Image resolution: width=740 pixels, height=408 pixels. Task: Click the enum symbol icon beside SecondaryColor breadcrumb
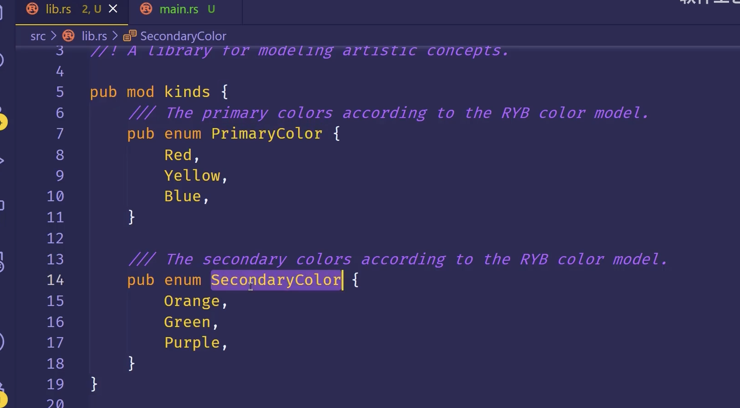130,36
